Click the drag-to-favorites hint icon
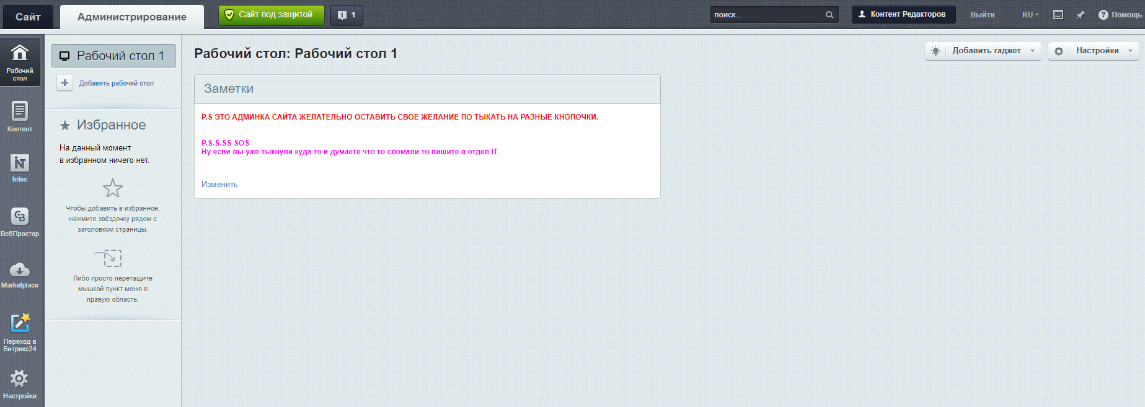 109,258
